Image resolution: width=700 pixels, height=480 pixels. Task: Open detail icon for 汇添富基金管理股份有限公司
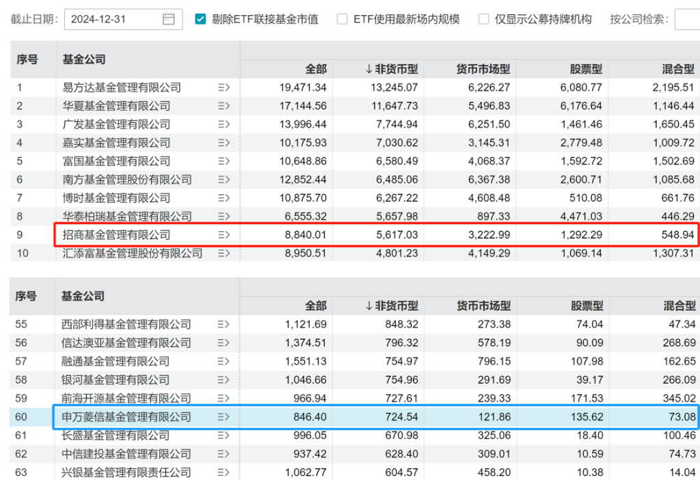pyautogui.click(x=224, y=253)
